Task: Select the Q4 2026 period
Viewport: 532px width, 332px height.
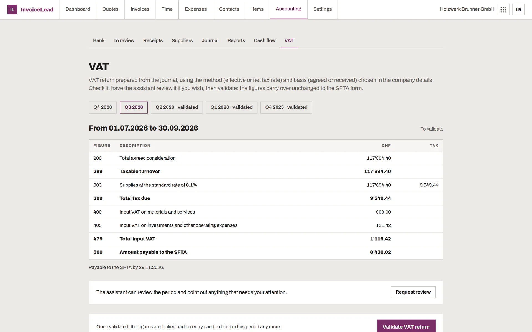Action: 103,107
